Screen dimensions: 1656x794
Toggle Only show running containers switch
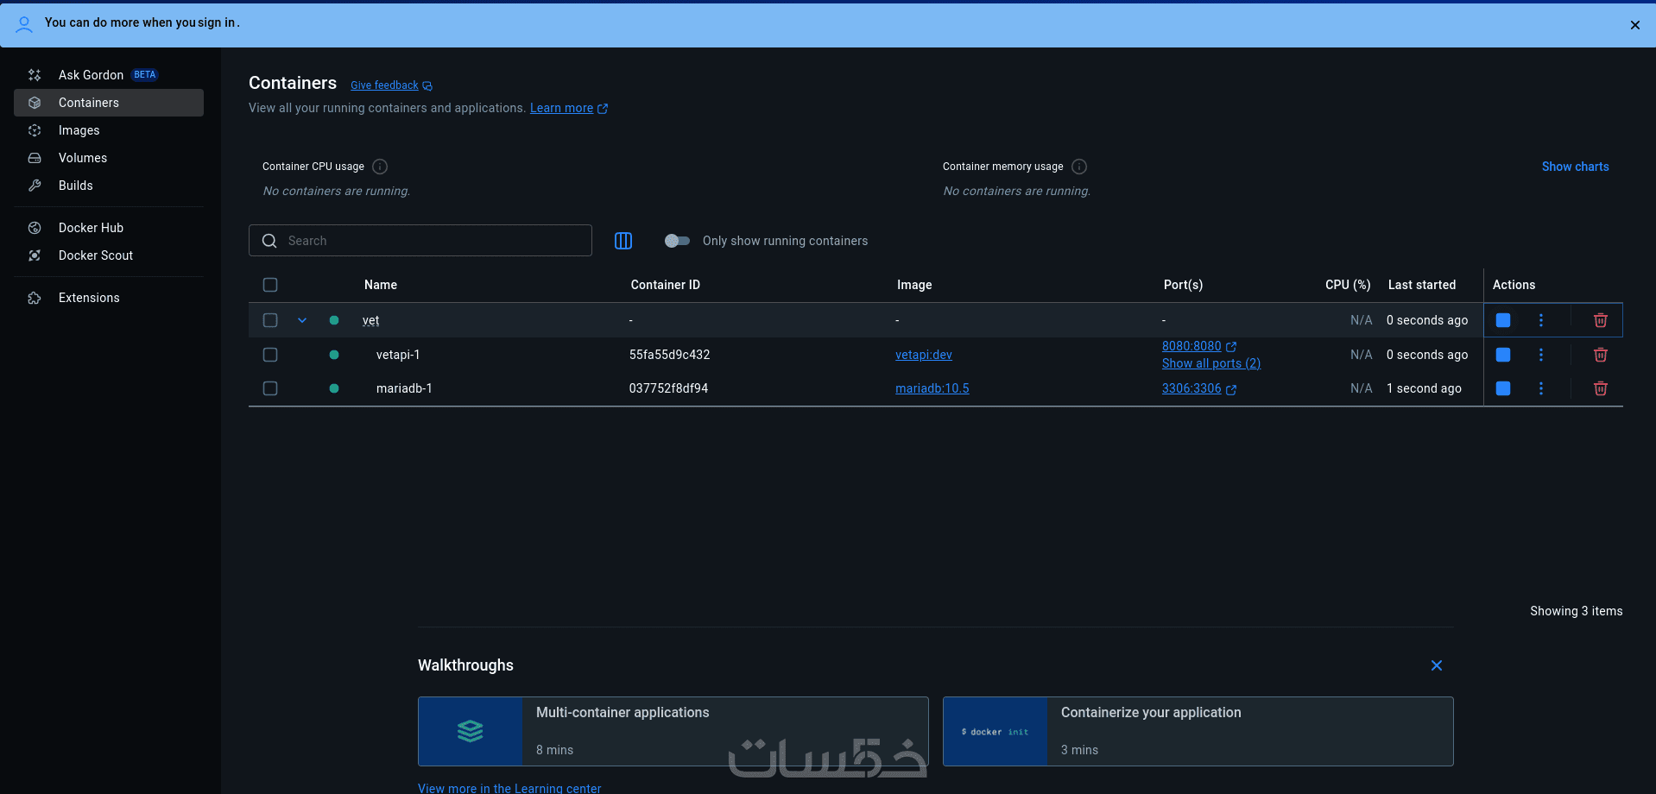677,241
